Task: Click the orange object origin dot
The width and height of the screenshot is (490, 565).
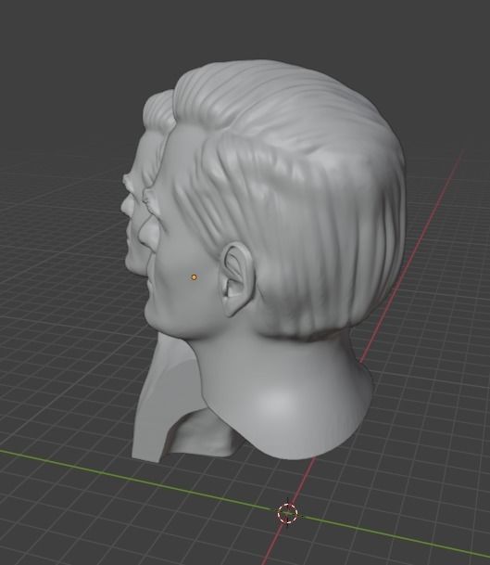Action: [195, 277]
